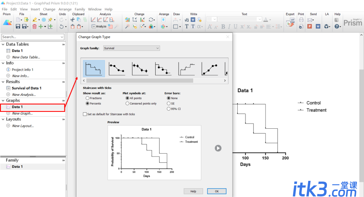Click the Save file floppy icon

coord(18,27)
